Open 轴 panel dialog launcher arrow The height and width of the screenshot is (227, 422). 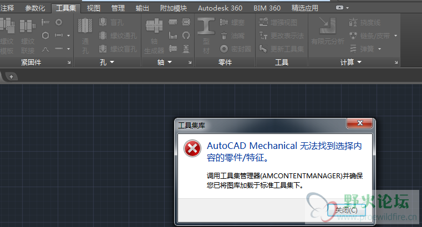coord(190,63)
